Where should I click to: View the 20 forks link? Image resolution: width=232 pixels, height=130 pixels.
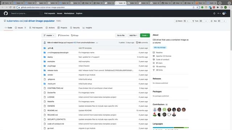pyautogui.click(x=159, y=70)
